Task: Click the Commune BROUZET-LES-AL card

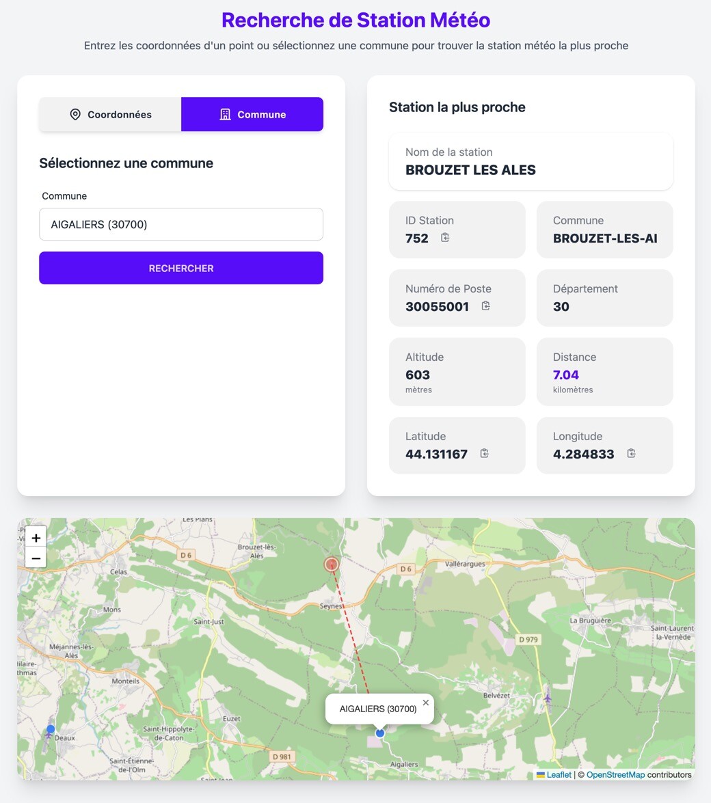Action: pyautogui.click(x=604, y=230)
